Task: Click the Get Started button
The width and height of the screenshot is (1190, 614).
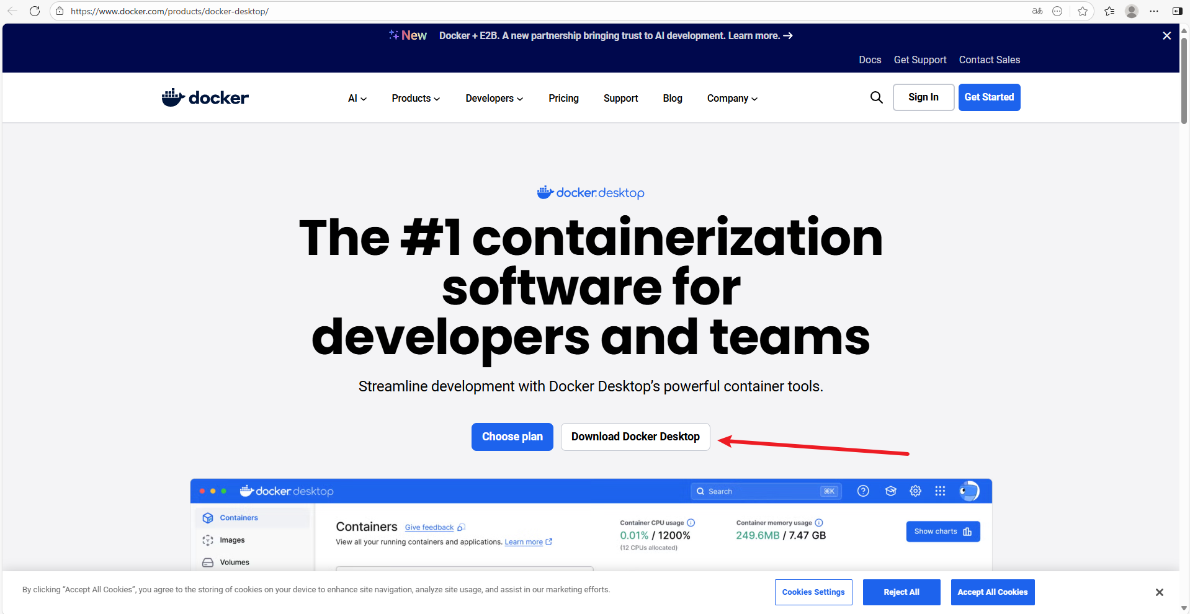Action: (989, 97)
